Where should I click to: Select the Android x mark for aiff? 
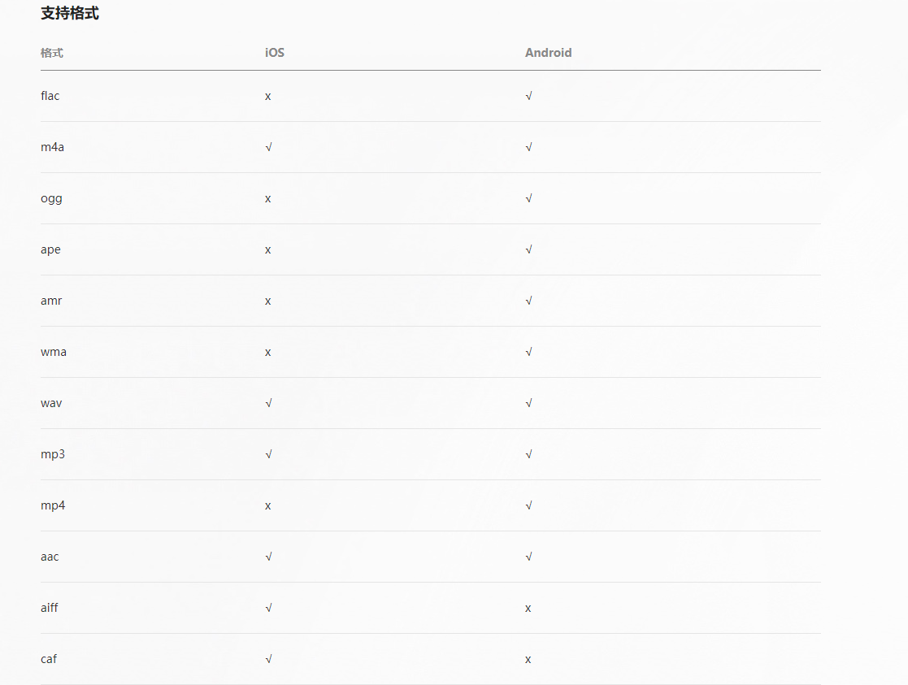[x=528, y=609]
